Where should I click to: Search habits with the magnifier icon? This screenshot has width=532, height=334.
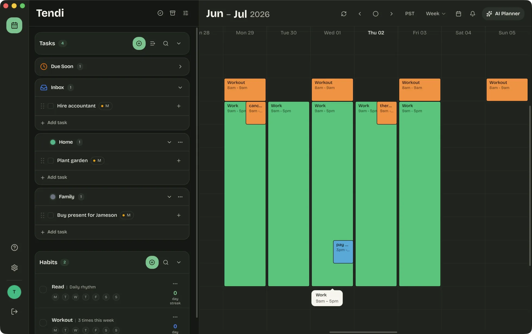click(166, 262)
